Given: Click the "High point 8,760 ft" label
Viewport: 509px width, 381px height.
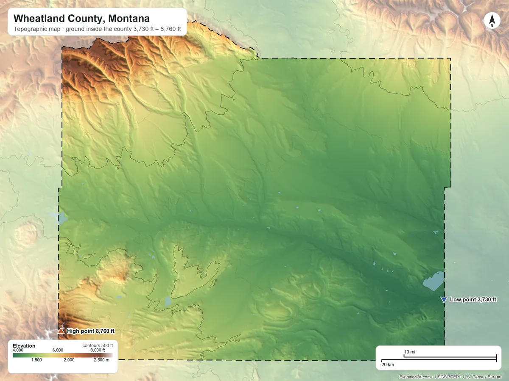Looking at the screenshot, I should pos(91,331).
